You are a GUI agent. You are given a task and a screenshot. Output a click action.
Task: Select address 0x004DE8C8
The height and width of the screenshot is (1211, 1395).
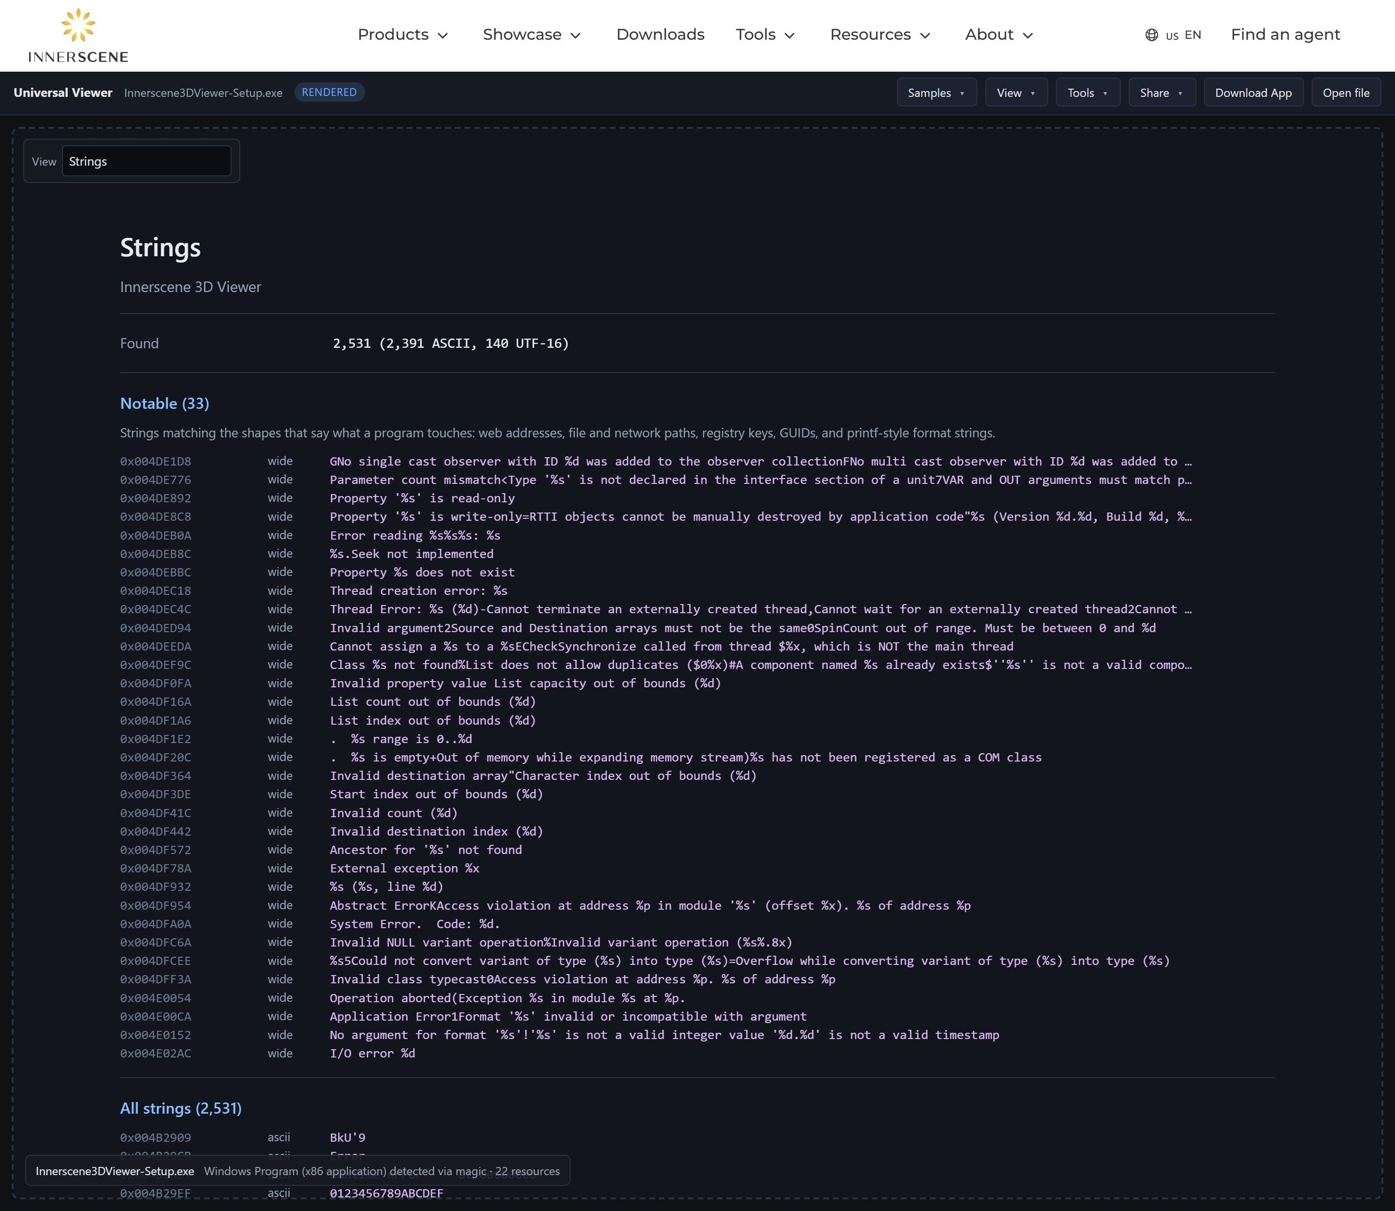(x=155, y=517)
